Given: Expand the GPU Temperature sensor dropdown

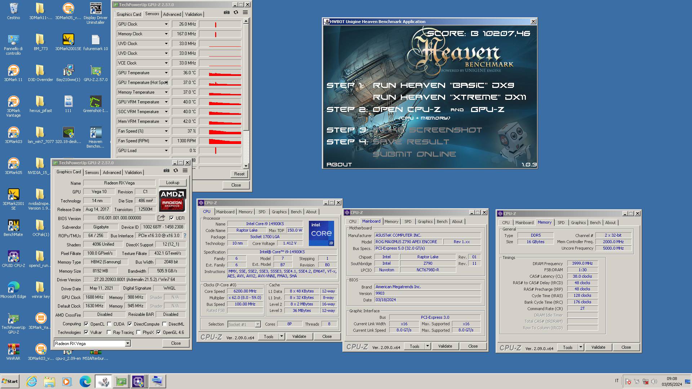Looking at the screenshot, I should (166, 73).
